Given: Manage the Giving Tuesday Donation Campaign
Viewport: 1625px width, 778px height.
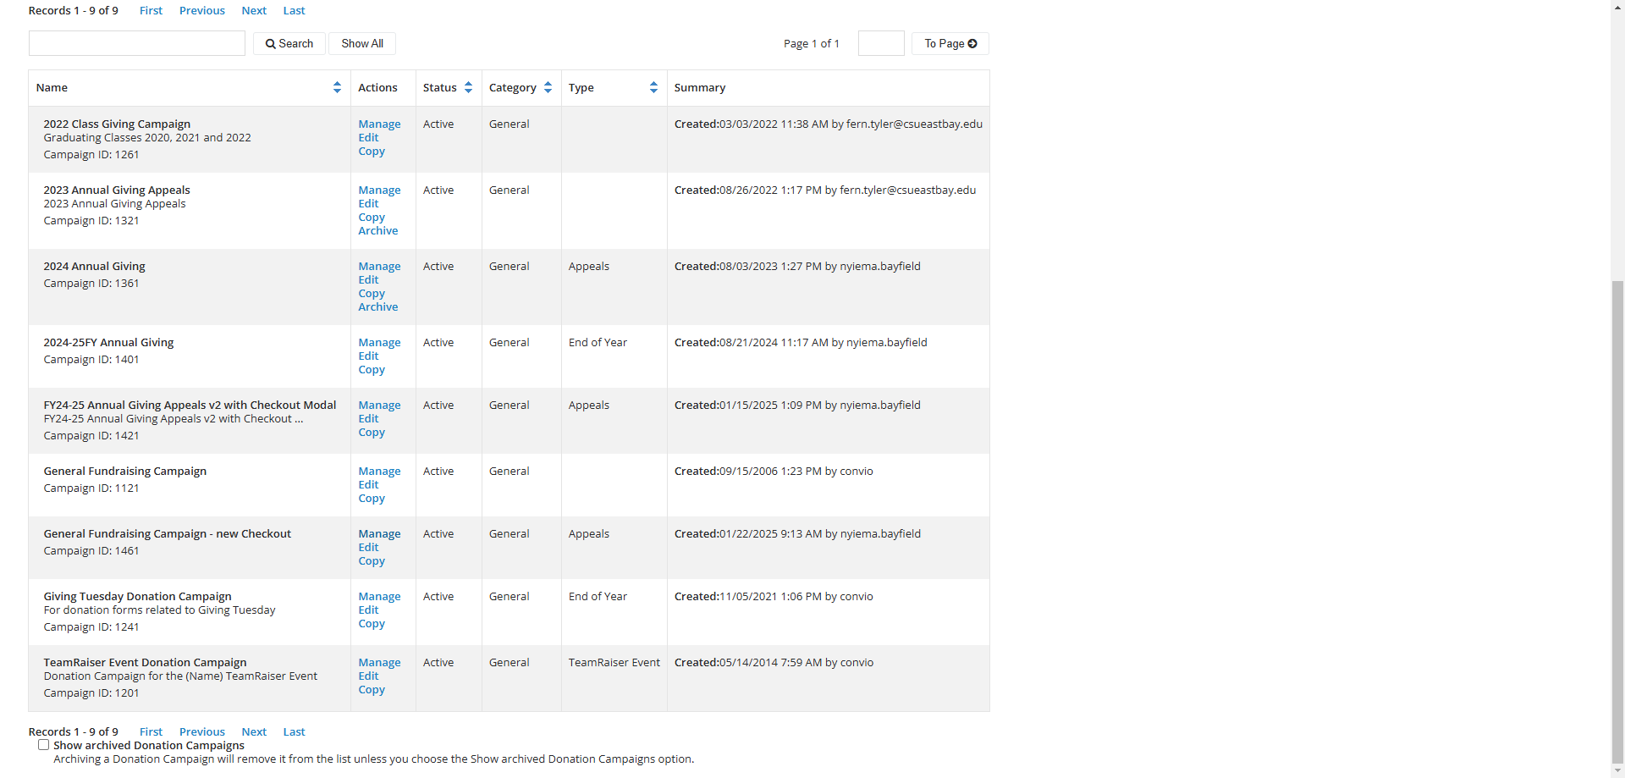Looking at the screenshot, I should (379, 596).
